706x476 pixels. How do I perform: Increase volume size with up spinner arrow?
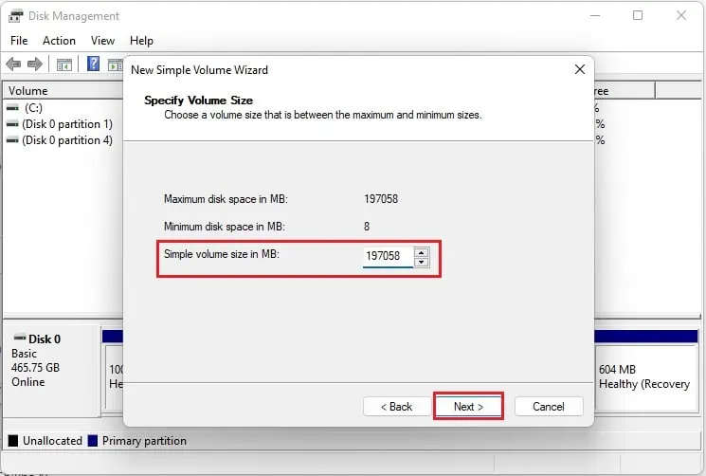[421, 252]
